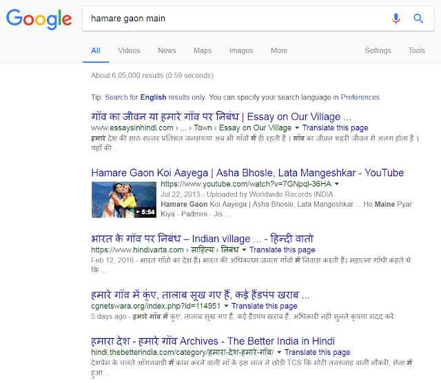This screenshot has height=383, width=441.
Task: Click the About 6,05,000 results text
Action: point(152,75)
